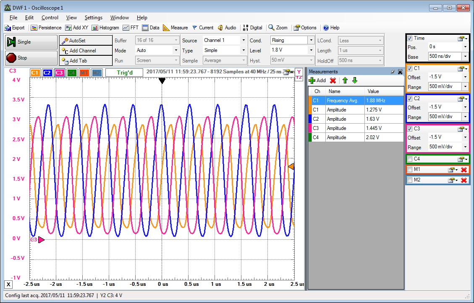Expand the trigger Cond. Rising dropdown
474x303 pixels.
pyautogui.click(x=311, y=41)
